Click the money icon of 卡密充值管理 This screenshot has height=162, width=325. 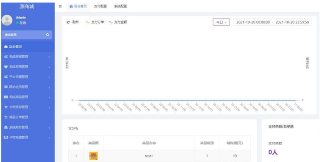pyautogui.click(x=6, y=137)
